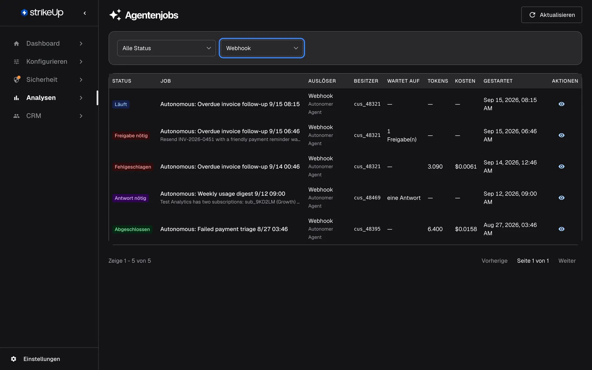This screenshot has height=370, width=592.
Task: Click the strikeUp logo
Action: click(x=42, y=12)
